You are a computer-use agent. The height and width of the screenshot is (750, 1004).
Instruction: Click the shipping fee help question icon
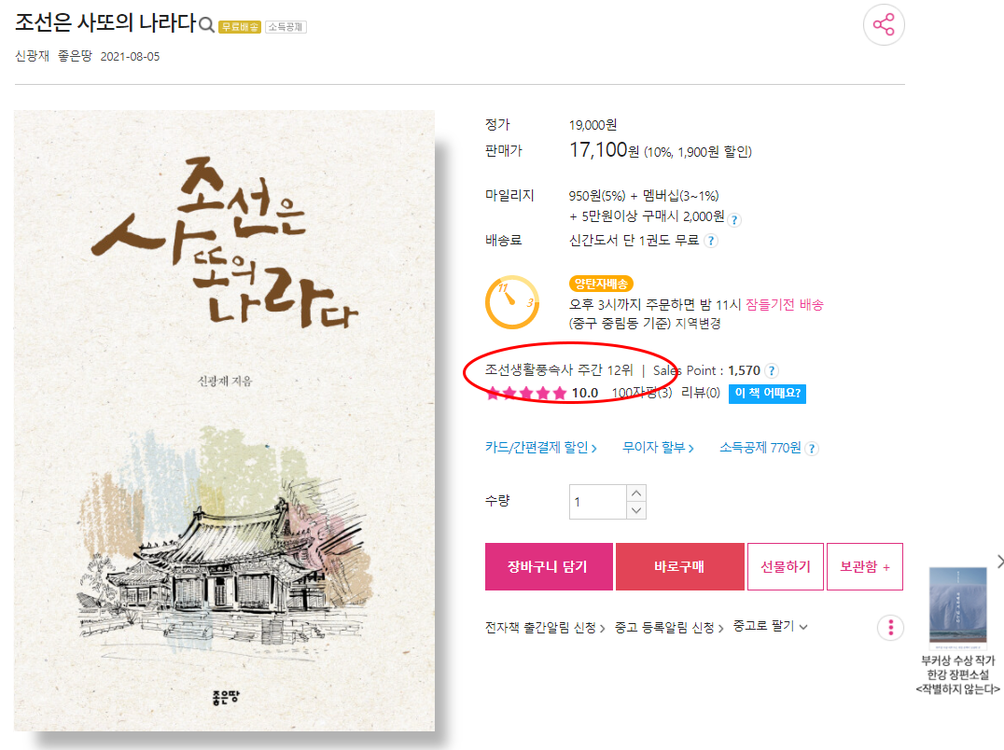click(711, 242)
